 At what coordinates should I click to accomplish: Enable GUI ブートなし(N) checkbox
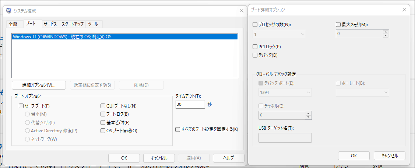[x=103, y=106]
